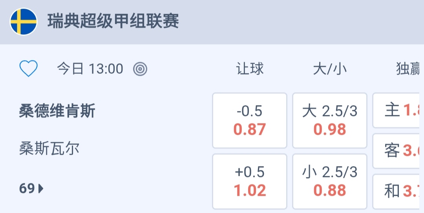Click the Swedish flag league icon
The width and height of the screenshot is (424, 213).
point(24,21)
